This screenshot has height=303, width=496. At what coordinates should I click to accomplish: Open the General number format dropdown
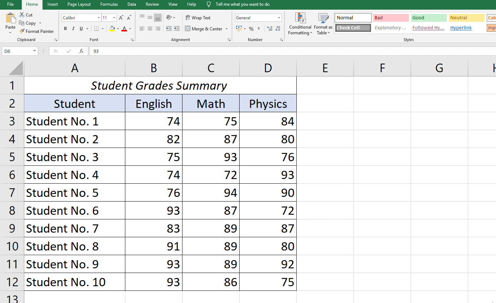(x=279, y=18)
